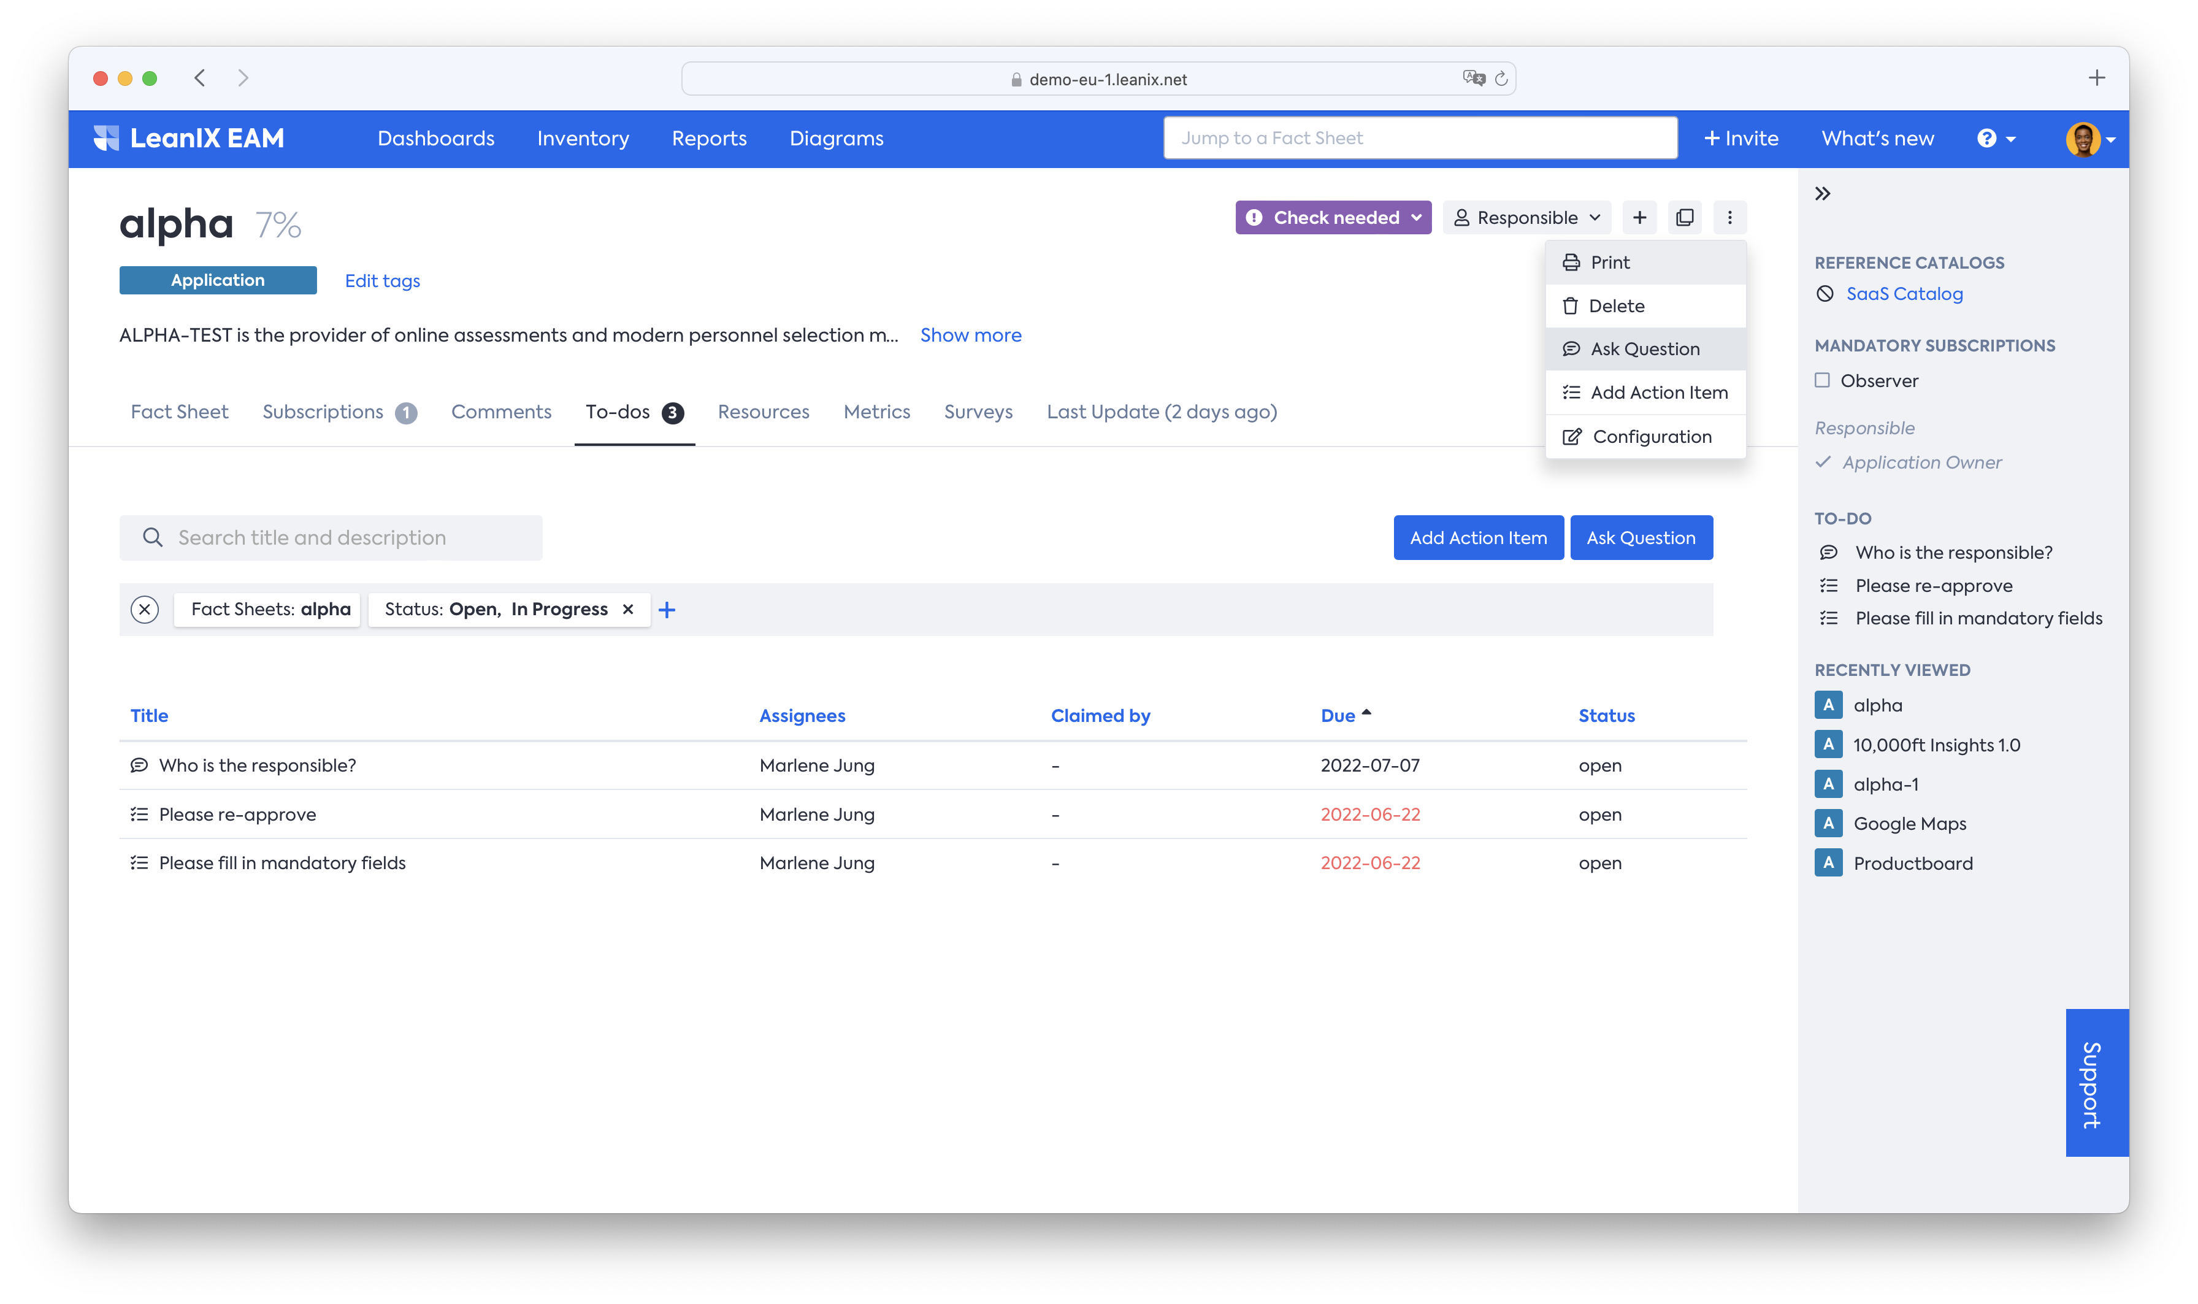Screen dimensions: 2198x1304
Task: Expand description with Show more
Action: pyautogui.click(x=971, y=335)
